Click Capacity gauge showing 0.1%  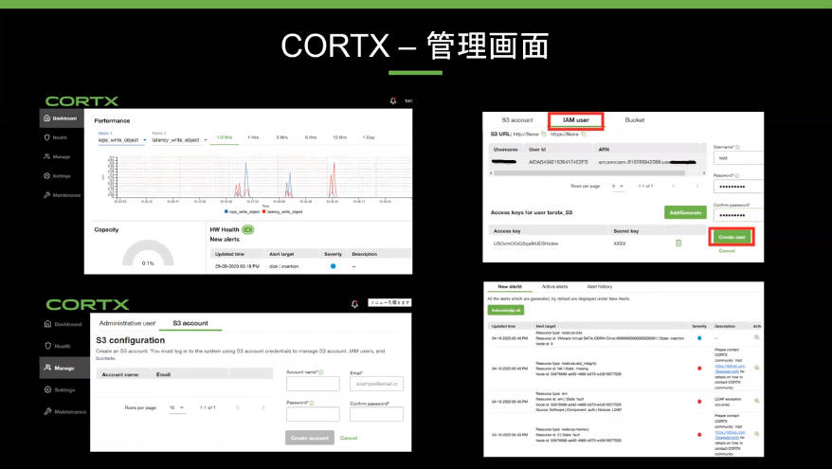pos(148,254)
